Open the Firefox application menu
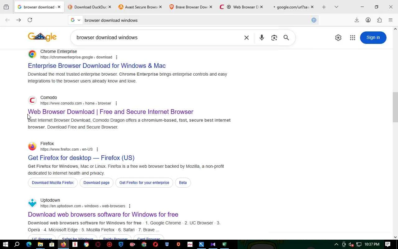 (x=391, y=20)
